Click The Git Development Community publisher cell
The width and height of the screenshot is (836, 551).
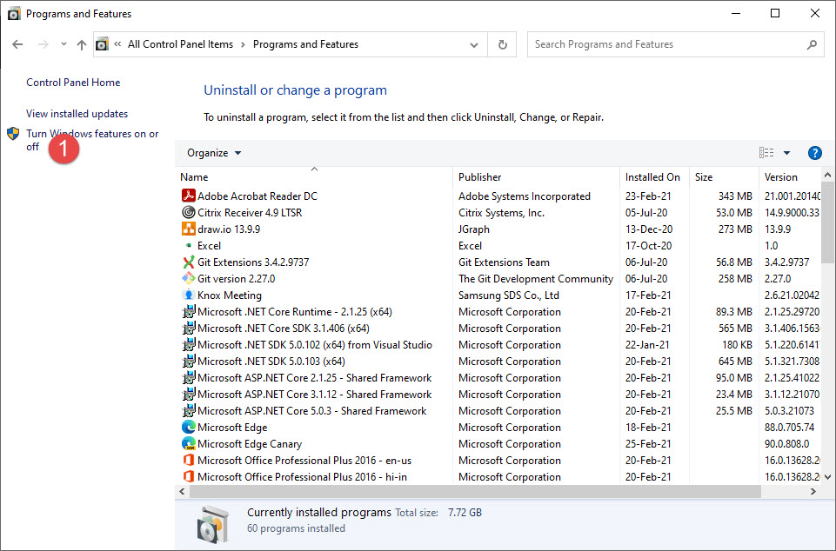(536, 278)
